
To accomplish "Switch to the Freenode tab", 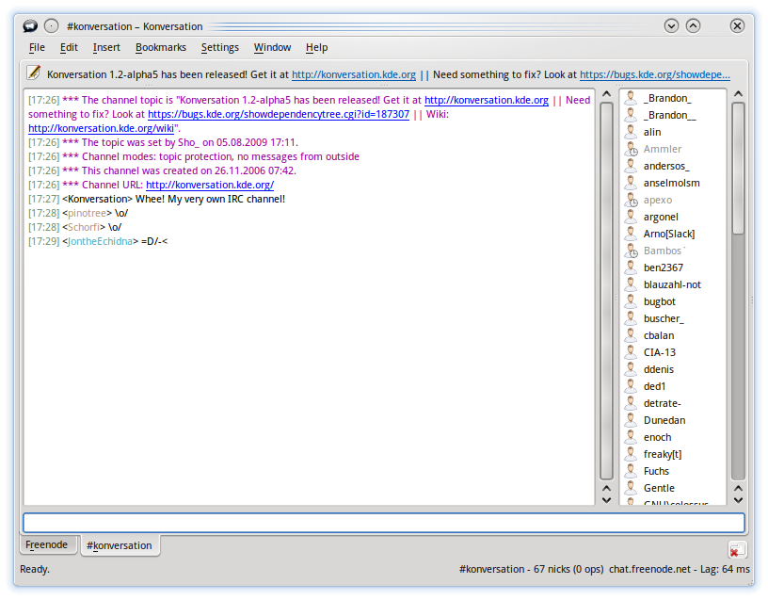I will click(x=47, y=545).
